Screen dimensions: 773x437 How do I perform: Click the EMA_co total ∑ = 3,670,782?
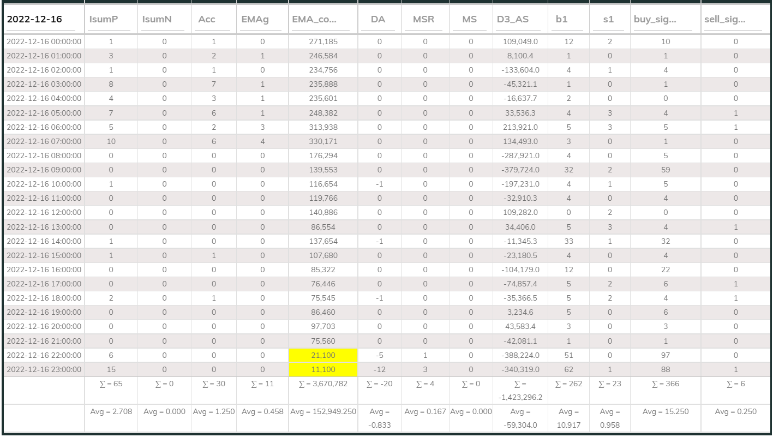(x=324, y=384)
